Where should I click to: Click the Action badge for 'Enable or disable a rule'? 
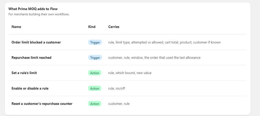[95, 88]
